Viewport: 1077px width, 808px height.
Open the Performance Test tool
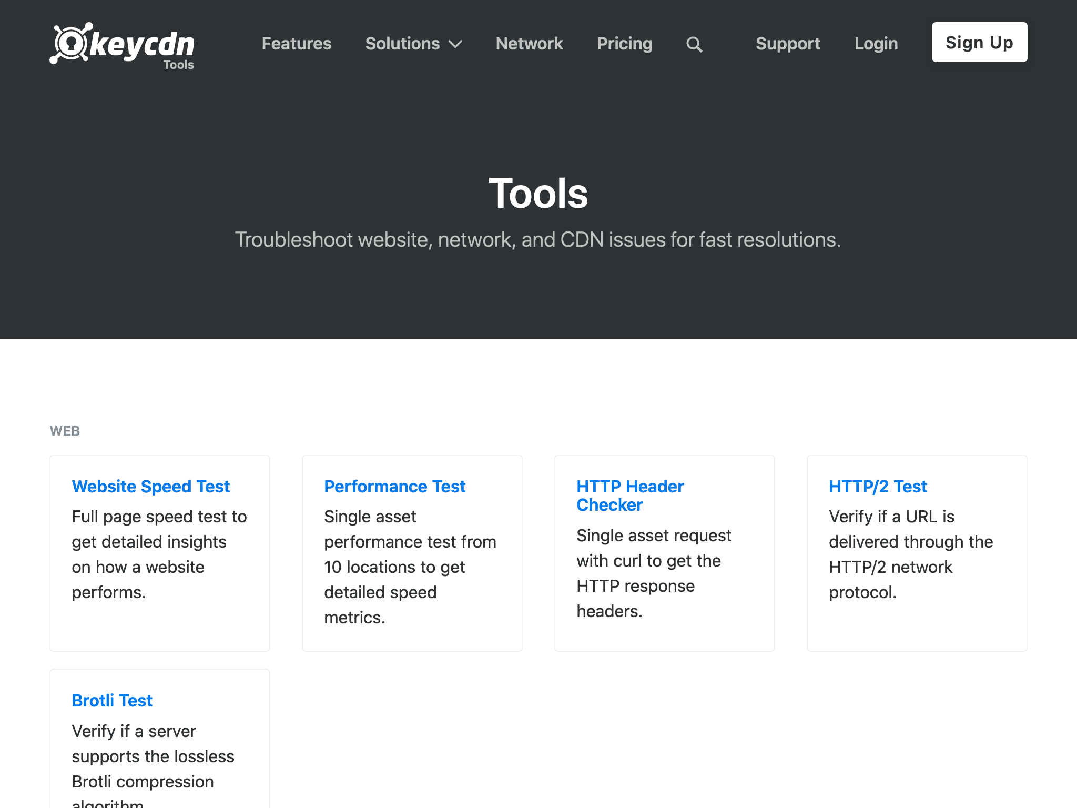tap(395, 487)
